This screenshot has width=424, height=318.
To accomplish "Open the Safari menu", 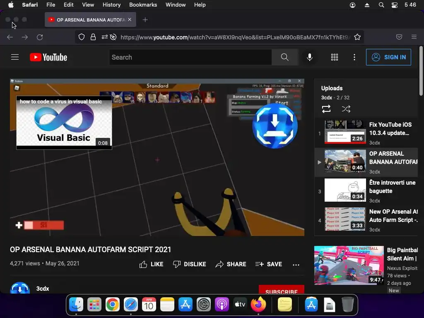I will pyautogui.click(x=30, y=5).
